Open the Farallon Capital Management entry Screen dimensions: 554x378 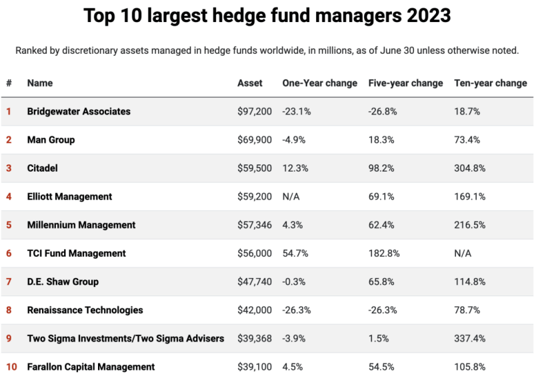coord(91,367)
